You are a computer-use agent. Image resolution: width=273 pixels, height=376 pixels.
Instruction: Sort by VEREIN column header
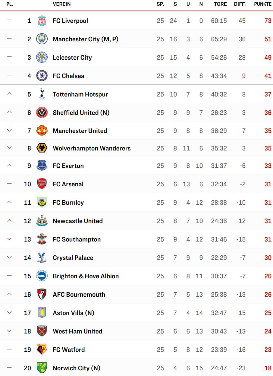pos(62,4)
